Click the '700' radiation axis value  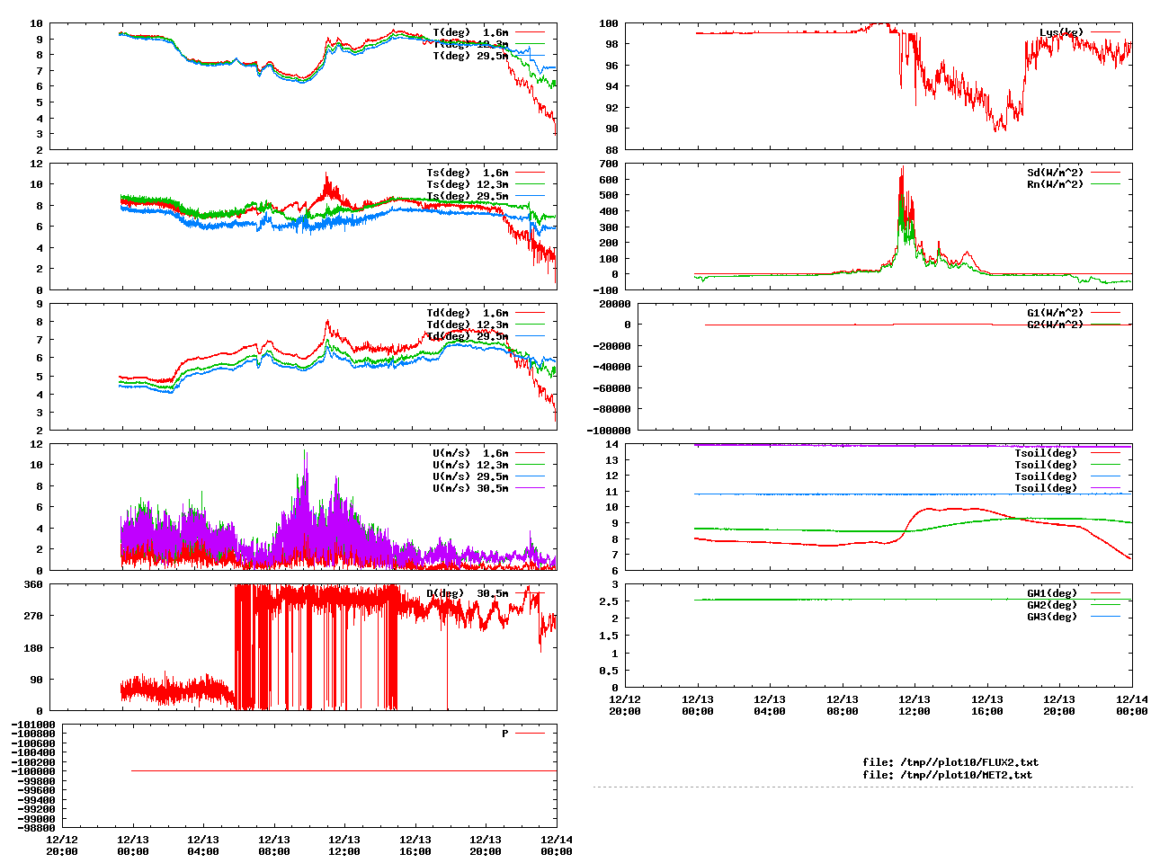pos(608,164)
